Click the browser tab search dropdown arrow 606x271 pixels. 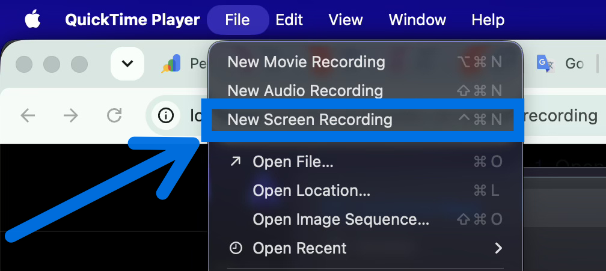pos(127,64)
